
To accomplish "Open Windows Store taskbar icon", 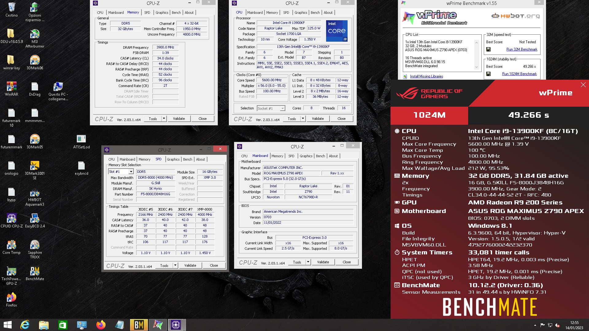I will 63,325.
